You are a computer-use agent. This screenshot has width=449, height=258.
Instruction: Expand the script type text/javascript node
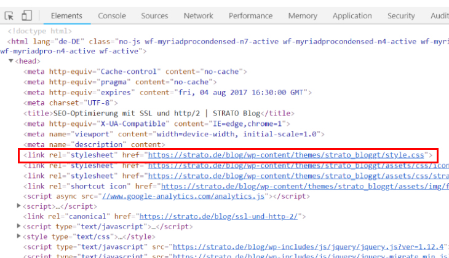point(18,226)
